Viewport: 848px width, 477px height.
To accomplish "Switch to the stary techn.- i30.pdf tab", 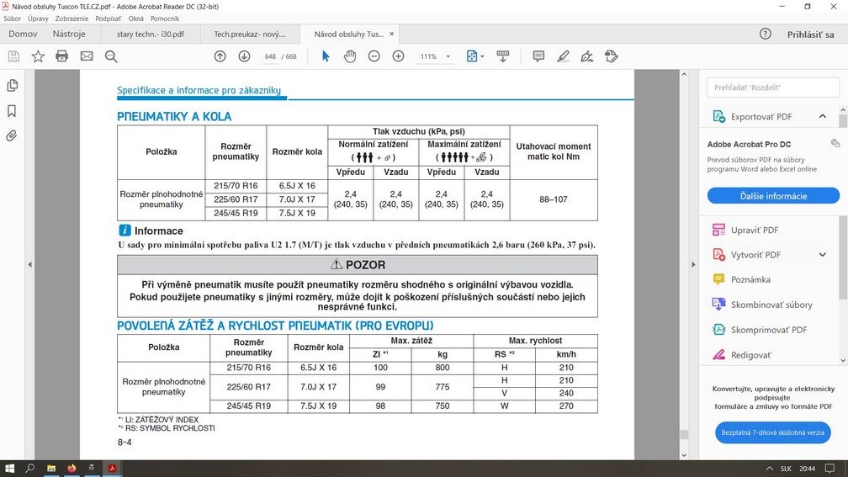I will pos(143,34).
